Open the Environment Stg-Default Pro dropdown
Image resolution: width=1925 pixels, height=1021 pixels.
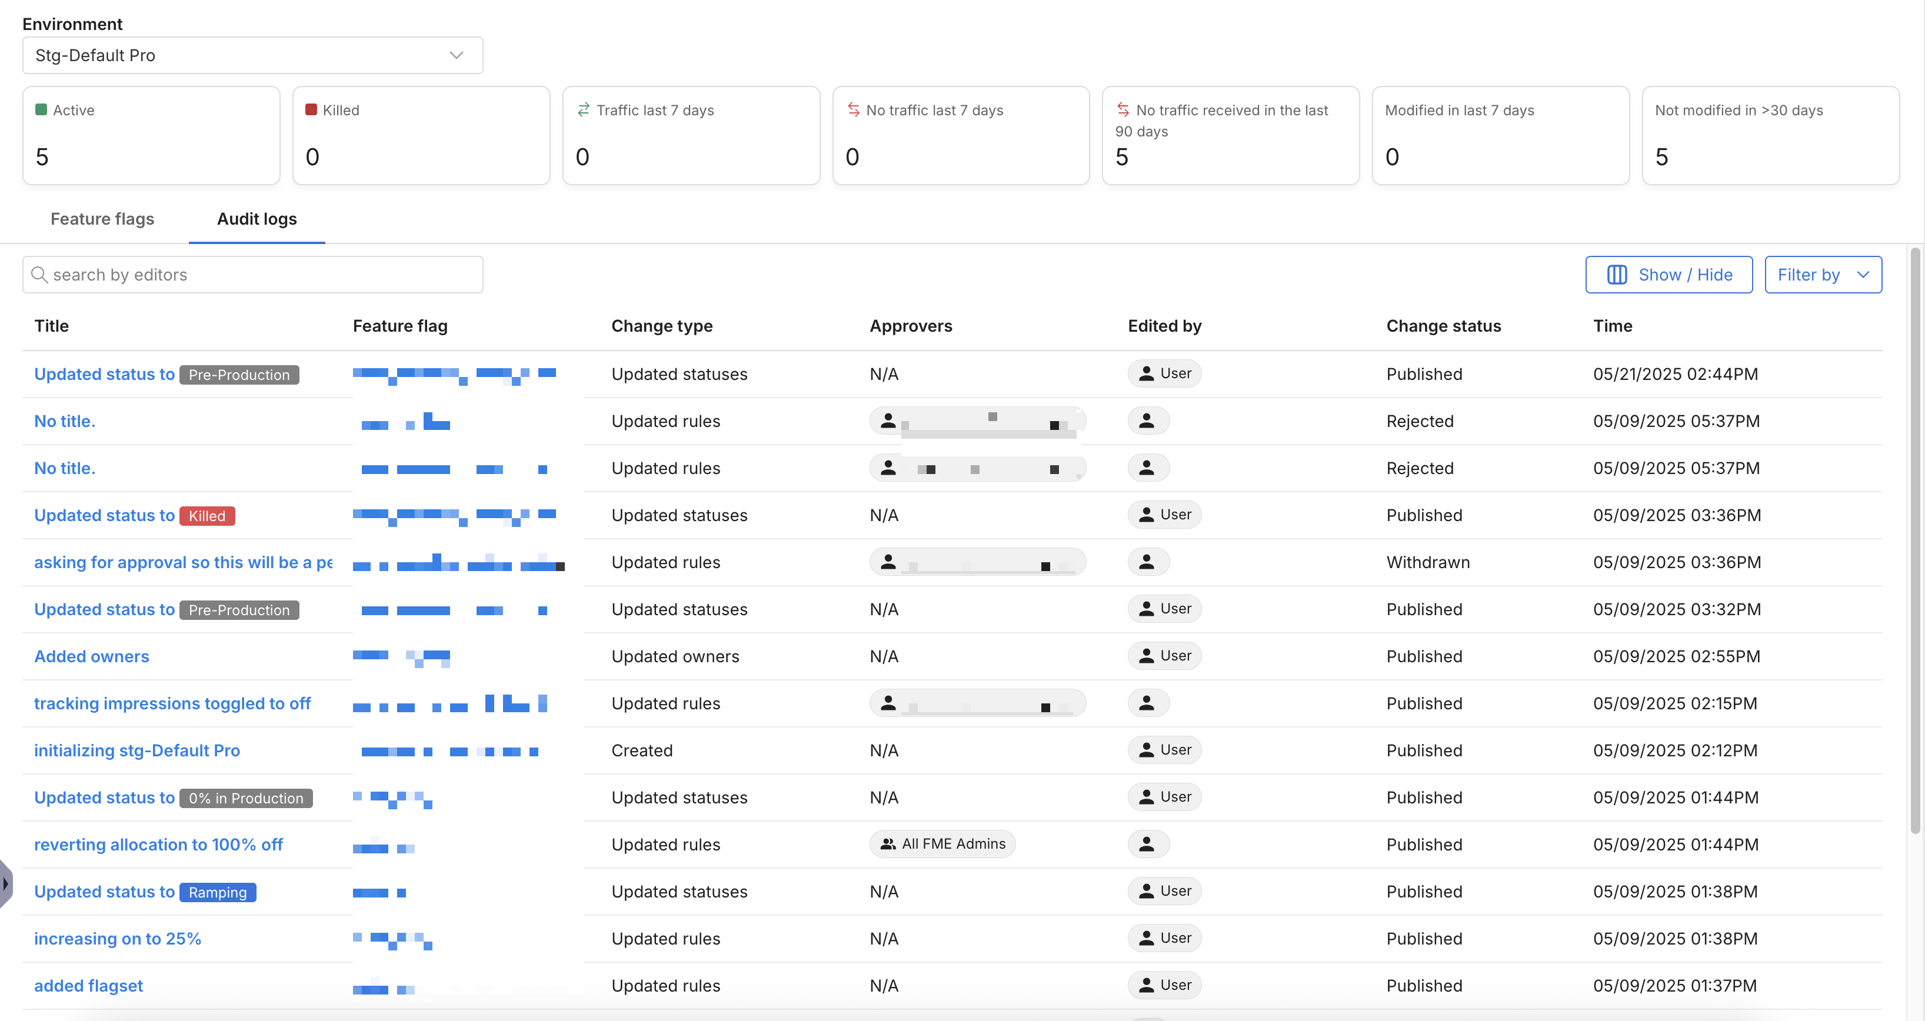(252, 55)
